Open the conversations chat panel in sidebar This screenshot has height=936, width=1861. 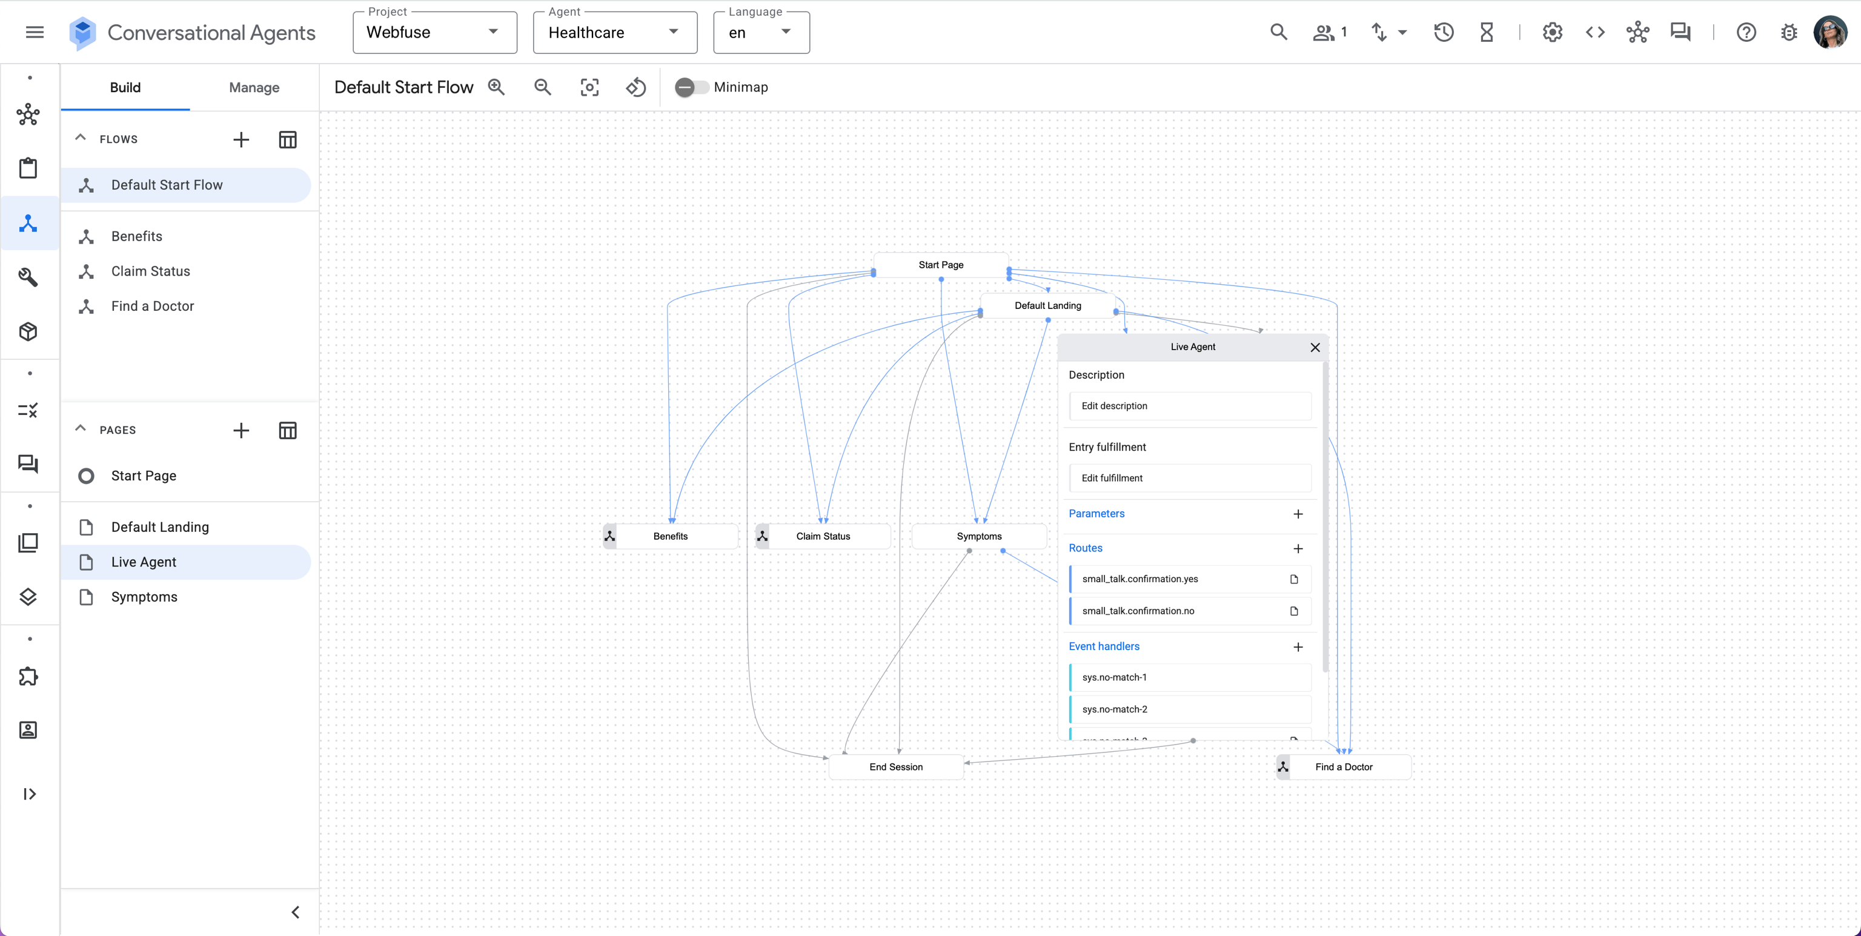(28, 465)
